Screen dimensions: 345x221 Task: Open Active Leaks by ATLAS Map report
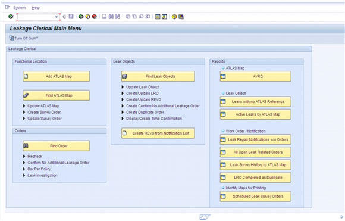[x=255, y=114]
